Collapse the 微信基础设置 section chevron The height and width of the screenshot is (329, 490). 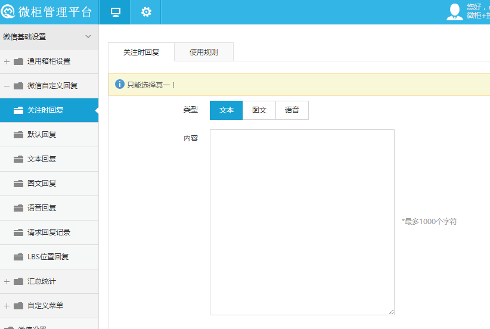click(88, 37)
